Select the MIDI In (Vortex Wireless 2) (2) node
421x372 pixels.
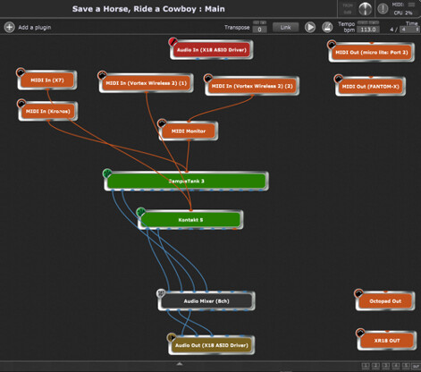point(252,86)
